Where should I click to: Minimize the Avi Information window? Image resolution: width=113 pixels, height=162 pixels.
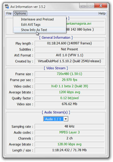[83, 6]
